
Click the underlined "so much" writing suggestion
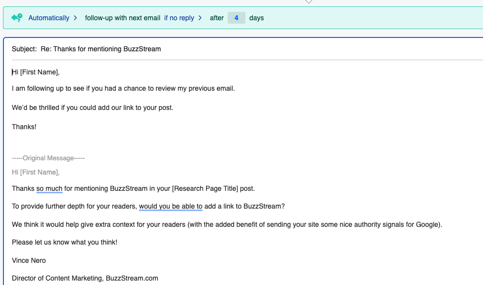(x=49, y=188)
